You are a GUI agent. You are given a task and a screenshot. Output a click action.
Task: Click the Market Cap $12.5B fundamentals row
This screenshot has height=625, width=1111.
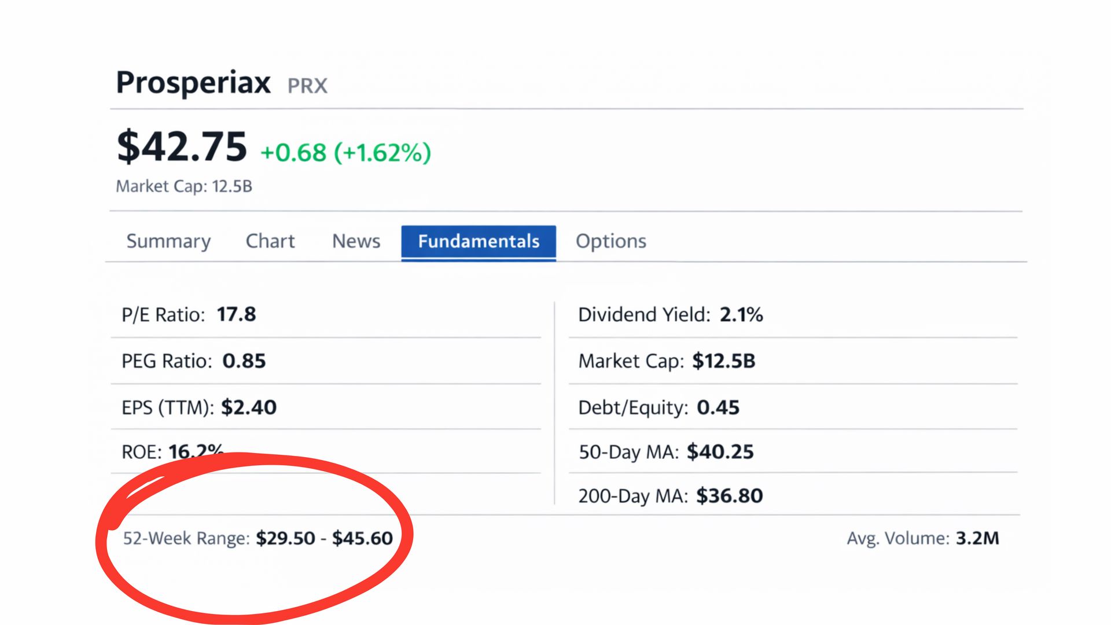click(x=667, y=361)
